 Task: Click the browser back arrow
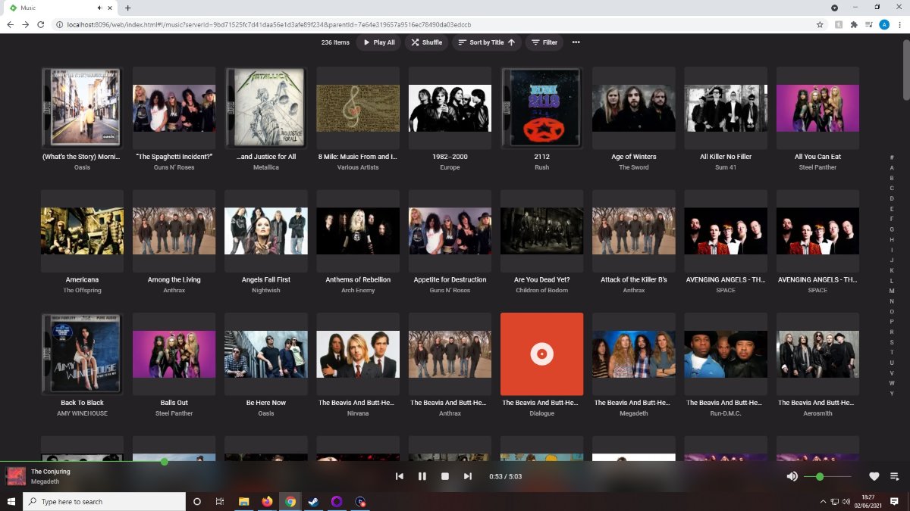coord(11,24)
